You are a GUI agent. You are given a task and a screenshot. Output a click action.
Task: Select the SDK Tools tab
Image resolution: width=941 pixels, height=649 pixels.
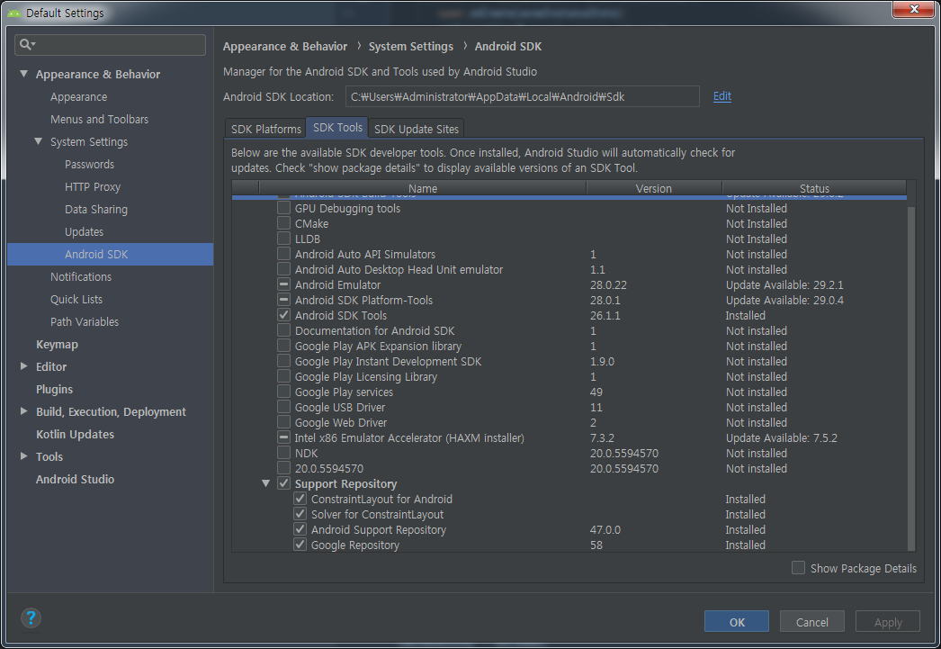[337, 127]
